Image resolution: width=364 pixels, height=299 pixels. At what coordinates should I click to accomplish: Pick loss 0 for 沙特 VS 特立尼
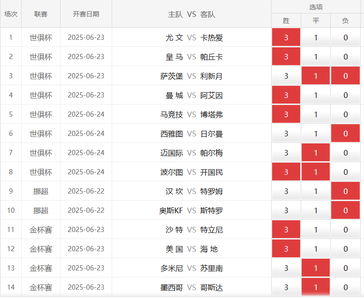point(345,230)
